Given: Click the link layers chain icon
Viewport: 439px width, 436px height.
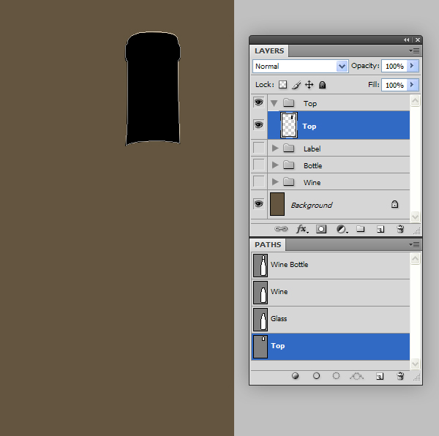Looking at the screenshot, I should pyautogui.click(x=281, y=229).
